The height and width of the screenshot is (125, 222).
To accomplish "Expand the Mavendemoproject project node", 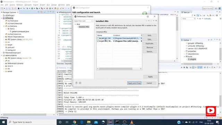I will click(x=2, y=53).
